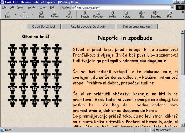Go to Home via toolbar icon
Screen dimensions: 185x133
[x=69, y=15]
